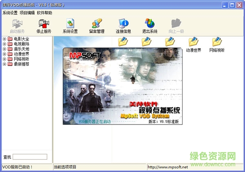Click into the 查找 search input field
The image size is (245, 172).
[30, 157]
